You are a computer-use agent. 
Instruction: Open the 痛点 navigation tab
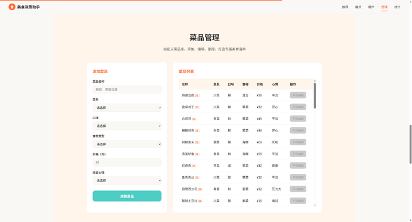pyautogui.click(x=358, y=7)
